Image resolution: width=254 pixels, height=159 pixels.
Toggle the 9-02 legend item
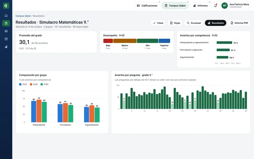pyautogui.click(x=34, y=84)
